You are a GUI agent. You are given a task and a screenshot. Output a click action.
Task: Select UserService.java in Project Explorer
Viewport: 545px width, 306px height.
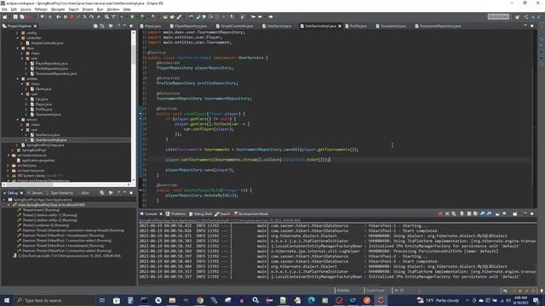(48, 135)
